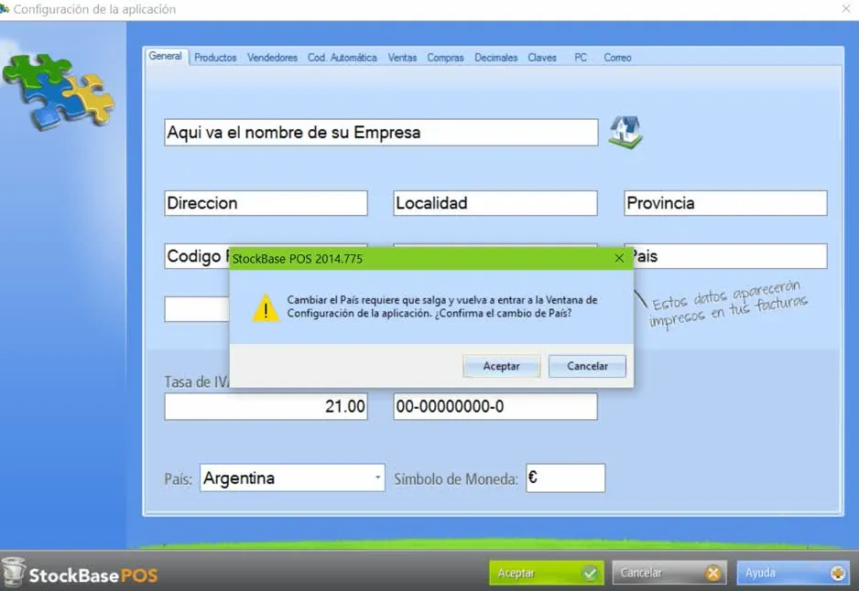
Task: Go to the Ventas tab
Action: [402, 58]
